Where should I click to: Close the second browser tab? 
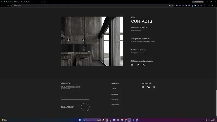(42, 2)
